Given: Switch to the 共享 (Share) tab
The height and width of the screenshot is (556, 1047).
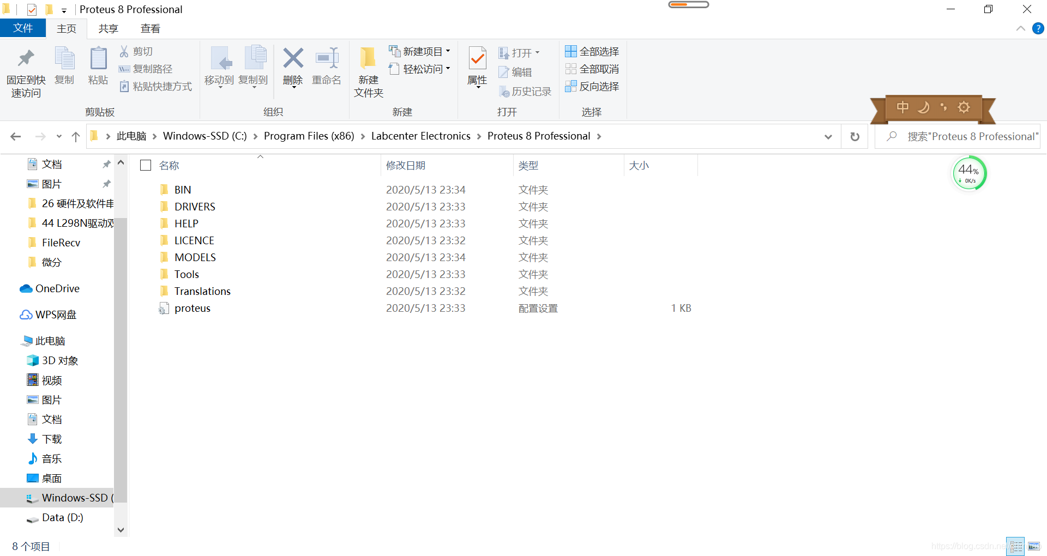Looking at the screenshot, I should click(108, 29).
